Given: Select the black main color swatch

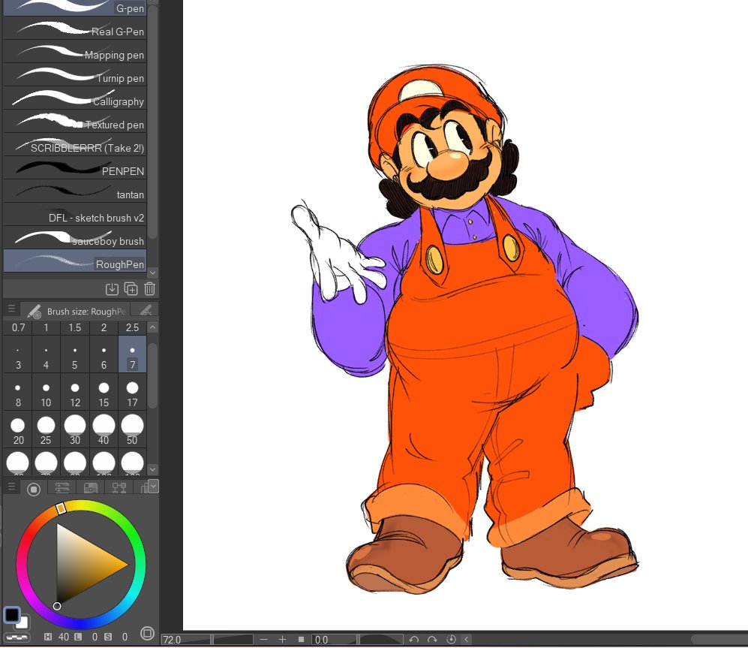Looking at the screenshot, I should click(11, 615).
